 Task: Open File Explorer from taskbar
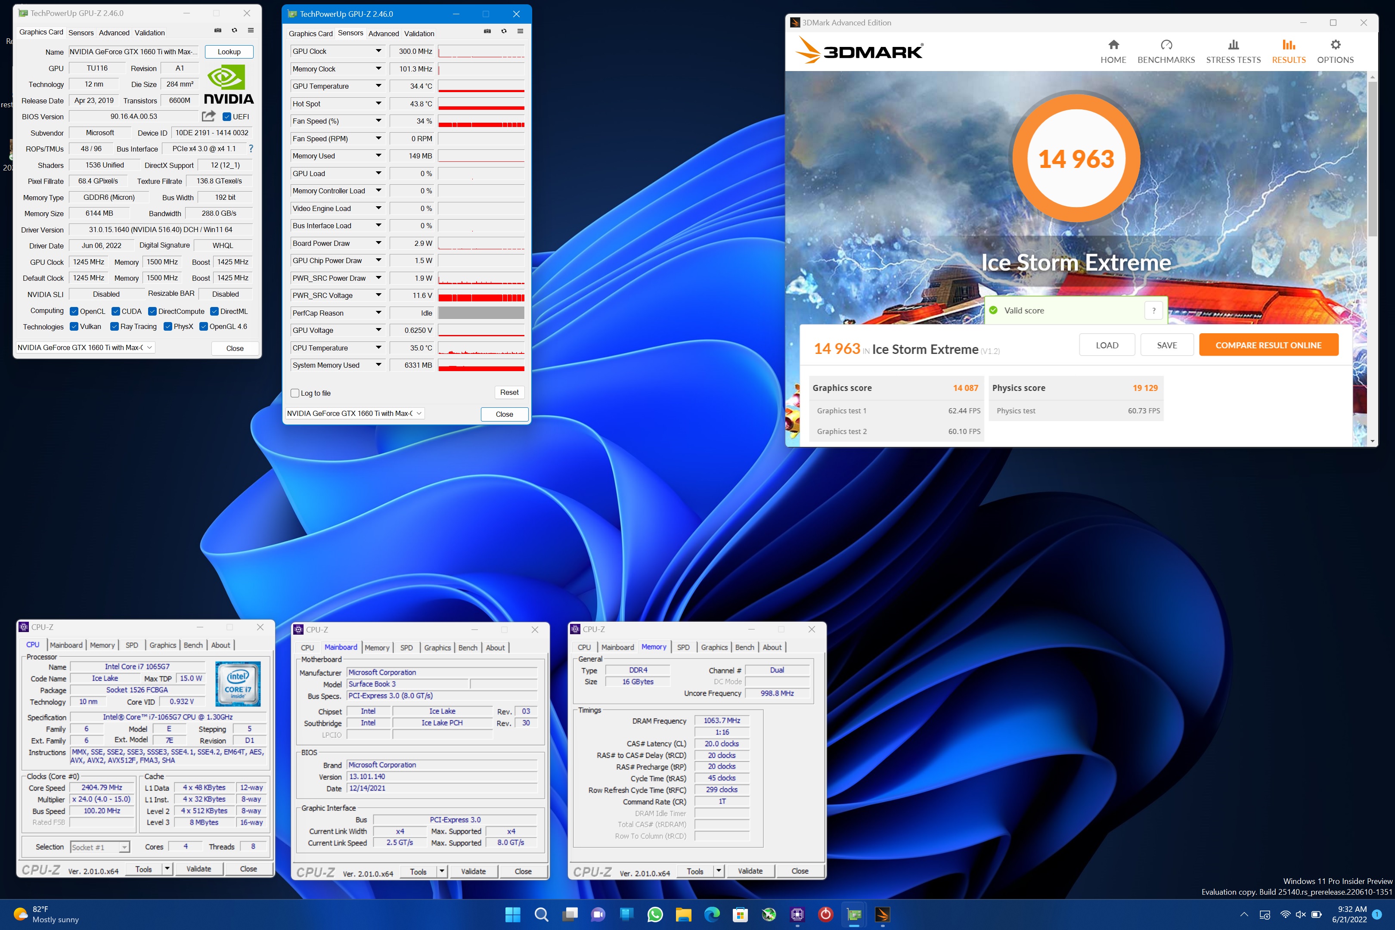click(x=683, y=914)
